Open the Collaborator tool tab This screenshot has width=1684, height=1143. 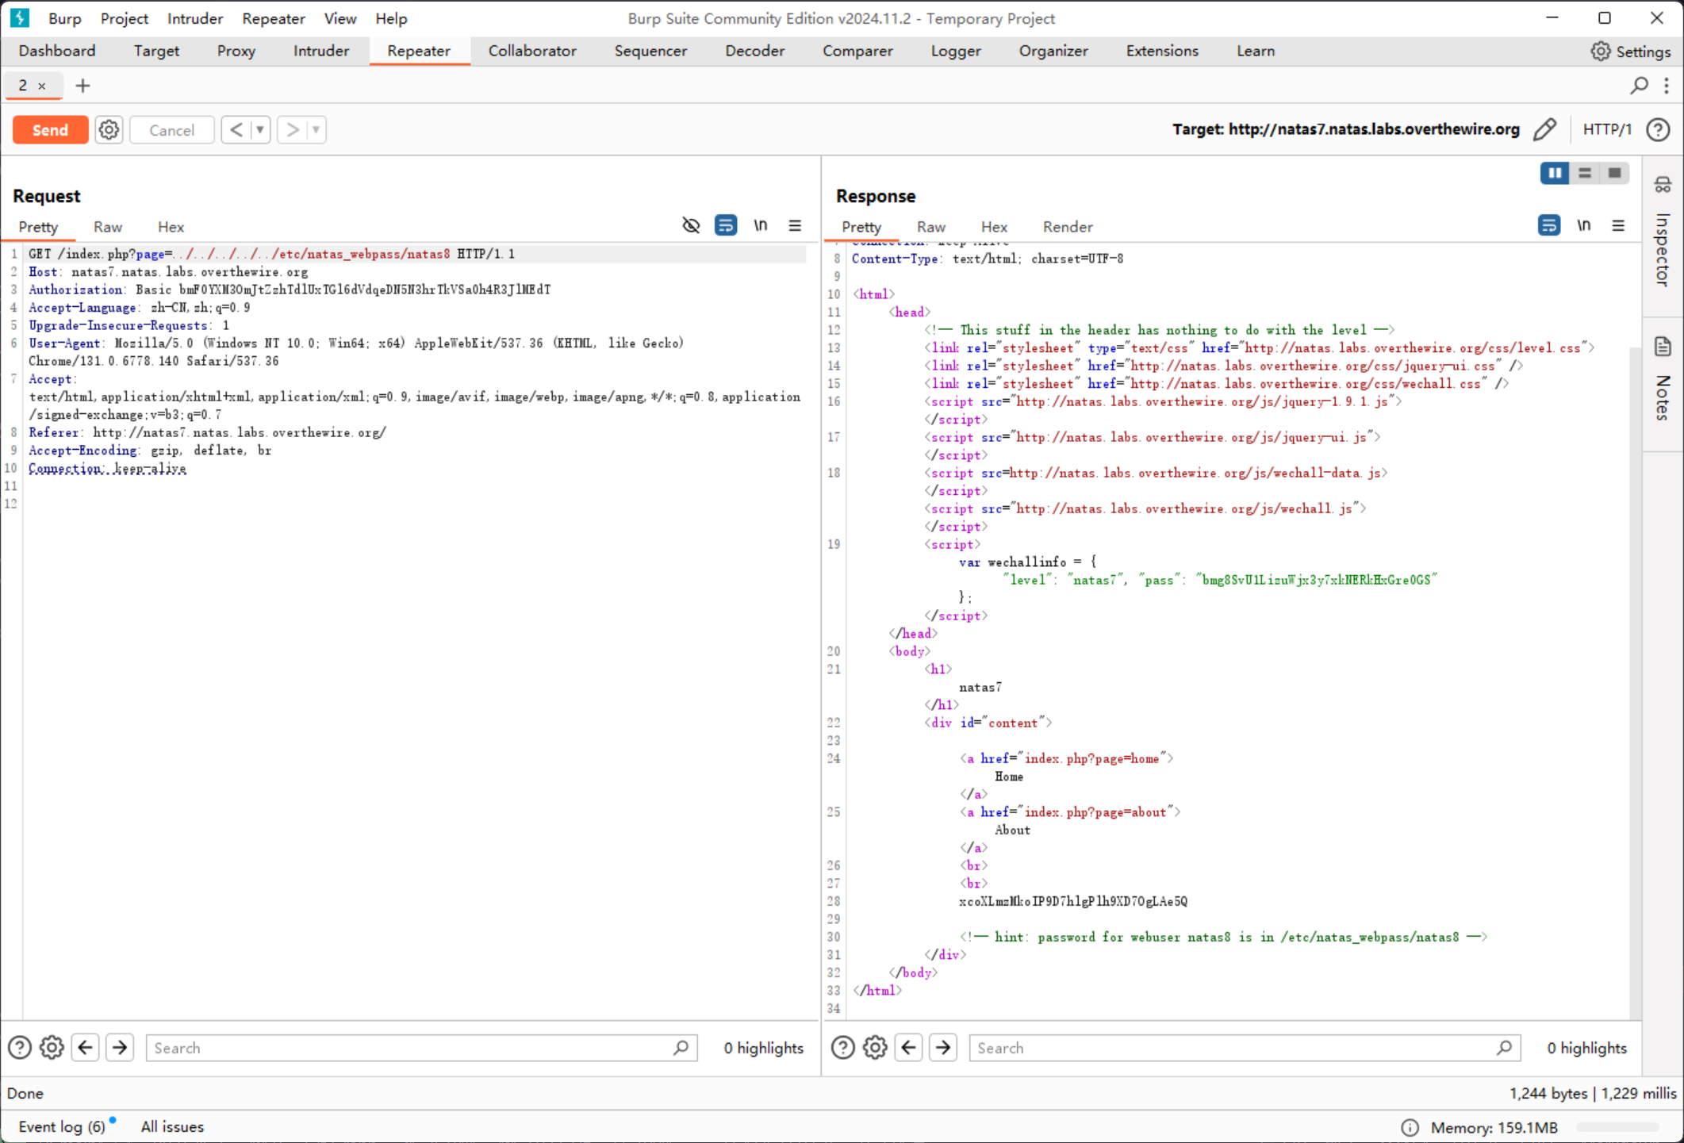click(532, 51)
